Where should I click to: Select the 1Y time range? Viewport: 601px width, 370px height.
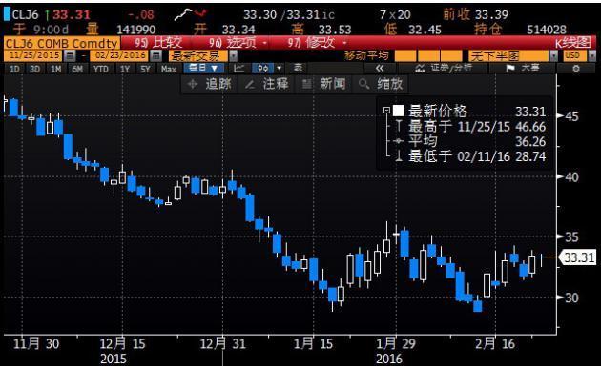125,69
